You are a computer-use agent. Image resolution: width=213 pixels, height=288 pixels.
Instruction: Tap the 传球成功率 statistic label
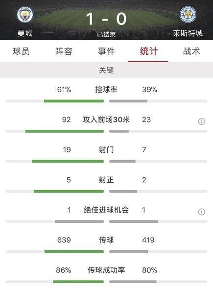click(106, 270)
